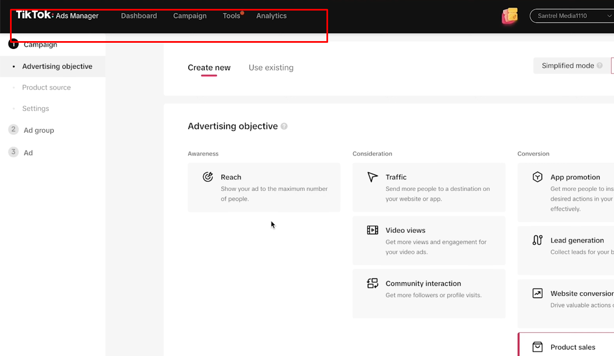Open the Analytics menu

coord(271,16)
